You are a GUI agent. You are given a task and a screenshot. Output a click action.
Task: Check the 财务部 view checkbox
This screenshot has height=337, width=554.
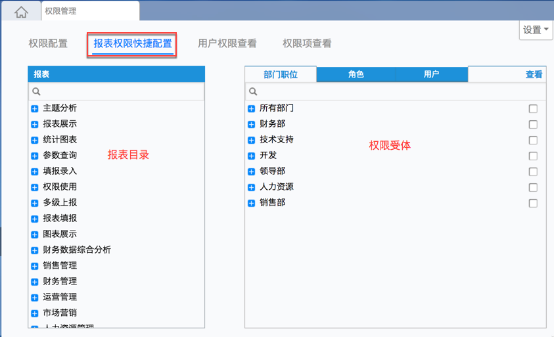pos(533,124)
